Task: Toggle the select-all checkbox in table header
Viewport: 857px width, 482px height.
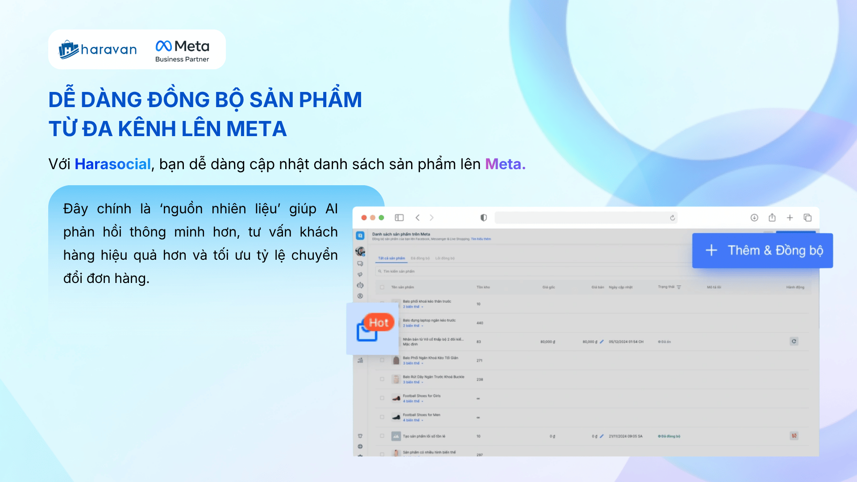Action: point(382,287)
